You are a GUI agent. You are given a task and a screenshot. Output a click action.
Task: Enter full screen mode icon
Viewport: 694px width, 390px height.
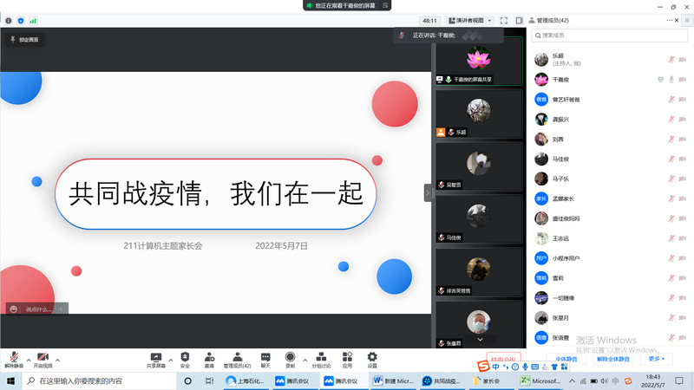tap(506, 20)
